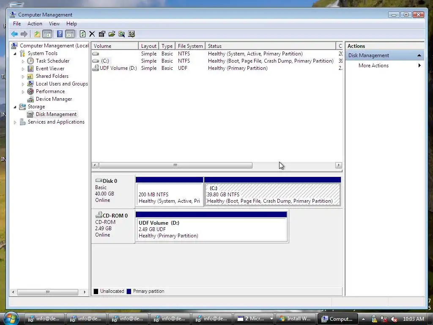This screenshot has height=325, width=433.
Task: Select the Event Viewer icon
Action: (x=30, y=69)
